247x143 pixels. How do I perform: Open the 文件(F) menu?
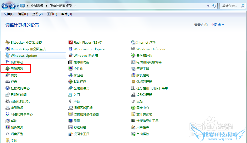8,14
